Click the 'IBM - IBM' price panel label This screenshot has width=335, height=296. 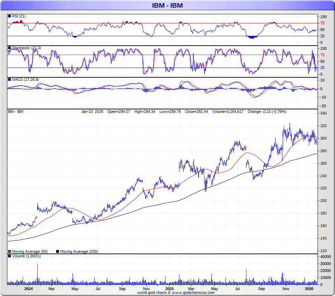coord(16,111)
